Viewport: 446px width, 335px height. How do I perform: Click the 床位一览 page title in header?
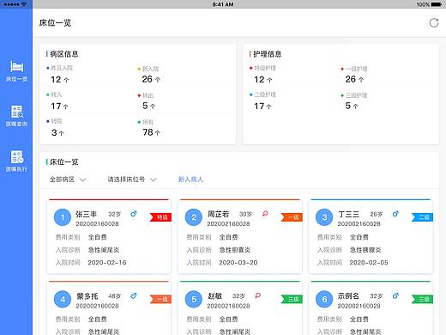(x=55, y=23)
